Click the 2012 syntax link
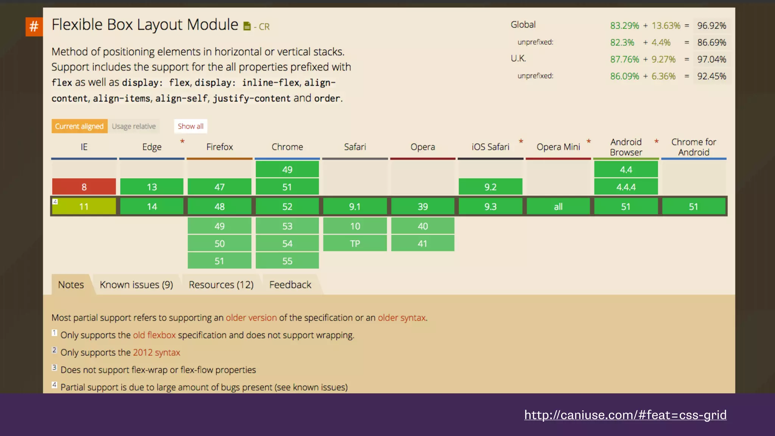775x436 pixels. coord(156,352)
